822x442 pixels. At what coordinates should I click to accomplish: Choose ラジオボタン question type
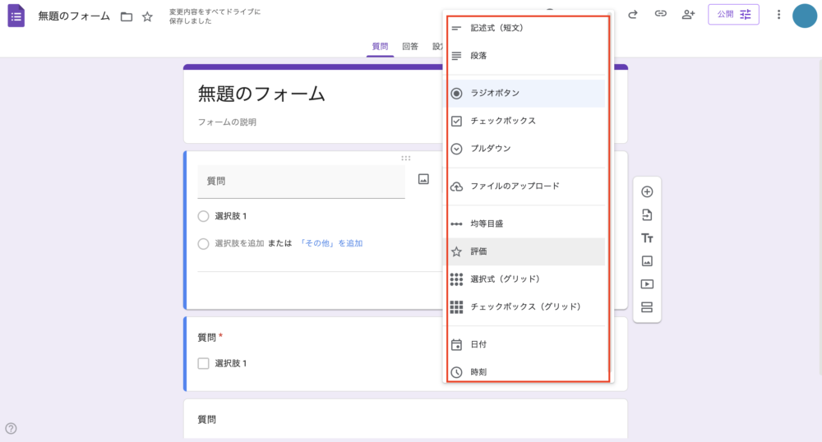(x=526, y=93)
